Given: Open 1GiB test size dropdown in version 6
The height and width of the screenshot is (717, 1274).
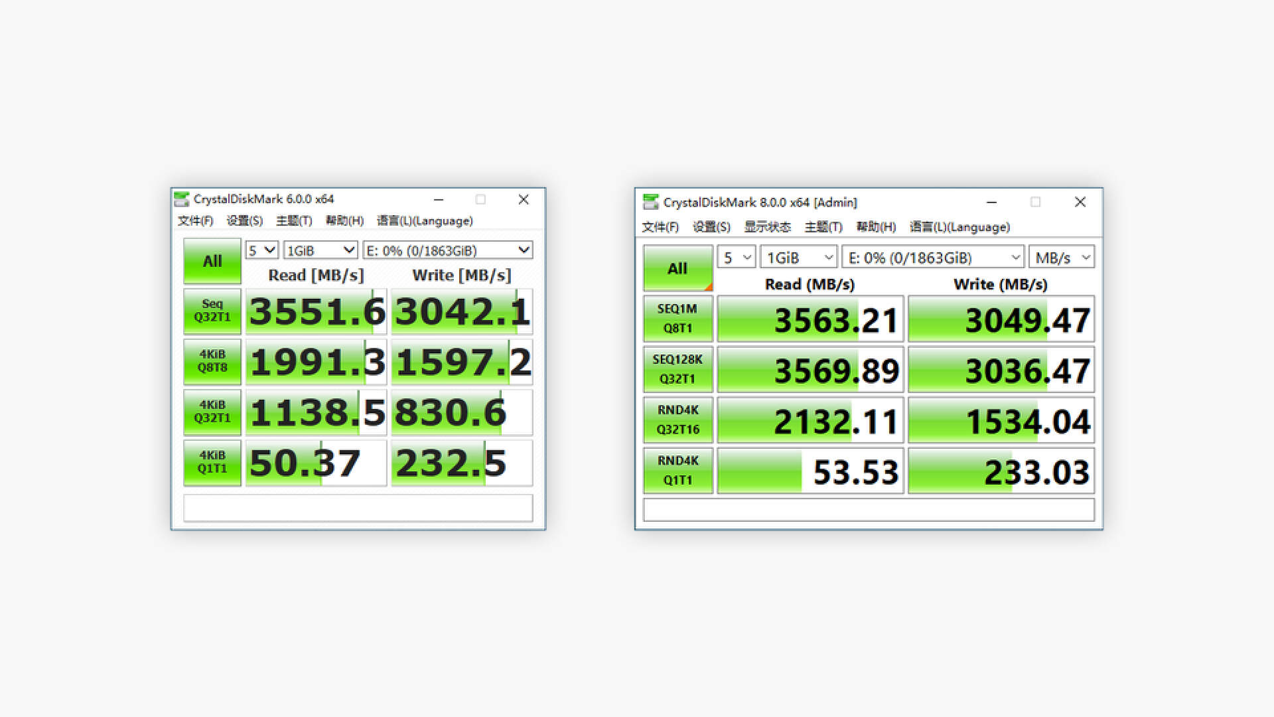Looking at the screenshot, I should 320,250.
